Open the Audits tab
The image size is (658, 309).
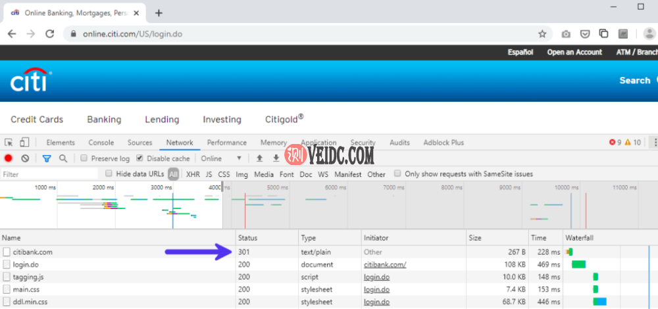(x=399, y=143)
